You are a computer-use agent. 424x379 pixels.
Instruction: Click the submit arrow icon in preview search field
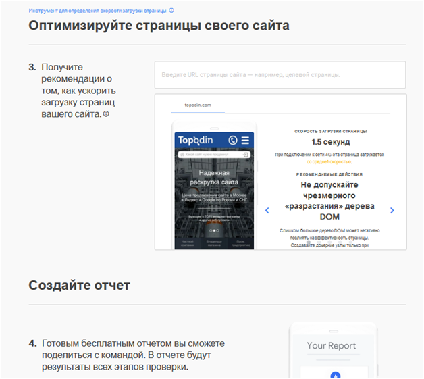[x=245, y=155]
